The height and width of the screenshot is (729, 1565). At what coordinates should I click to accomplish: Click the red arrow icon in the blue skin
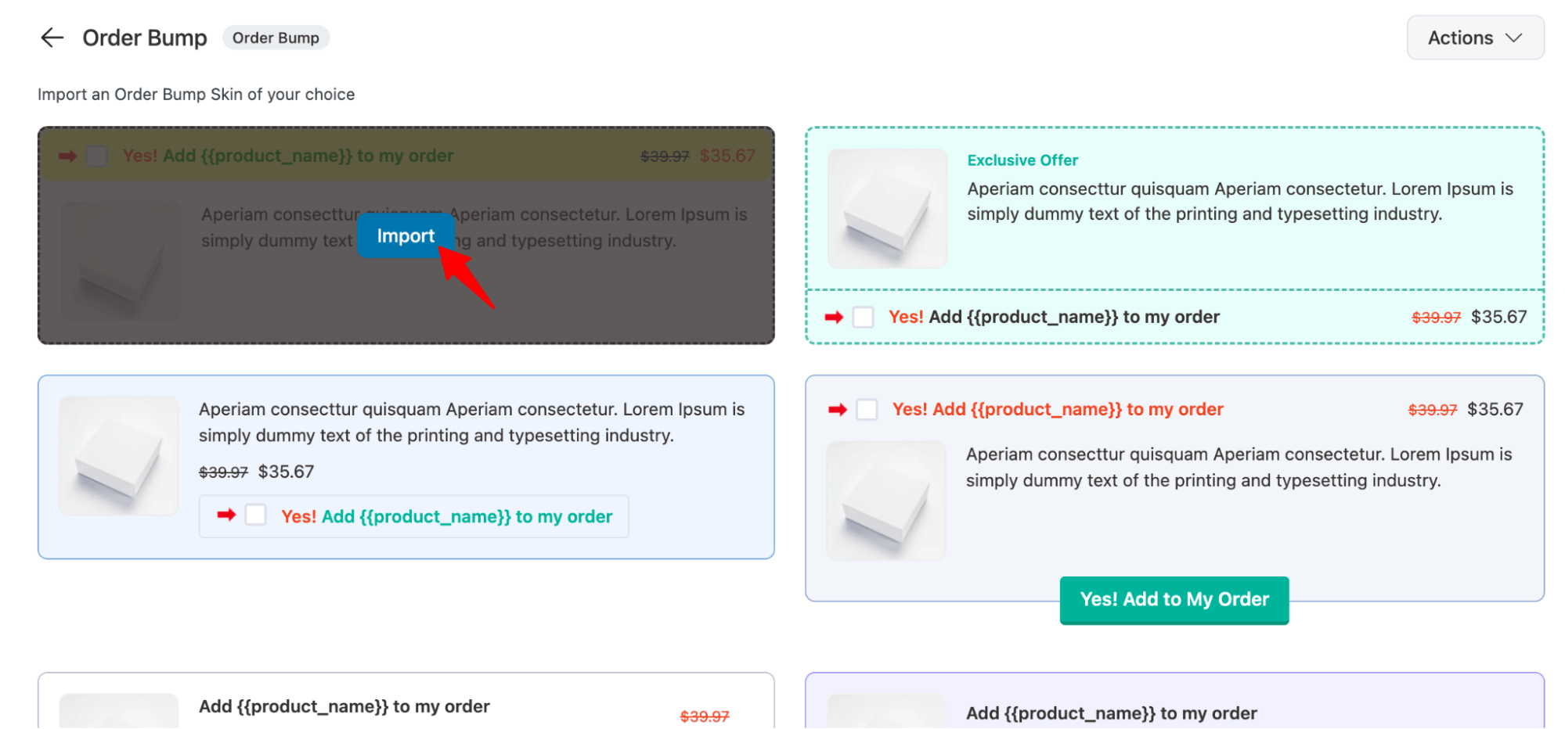pyautogui.click(x=227, y=515)
